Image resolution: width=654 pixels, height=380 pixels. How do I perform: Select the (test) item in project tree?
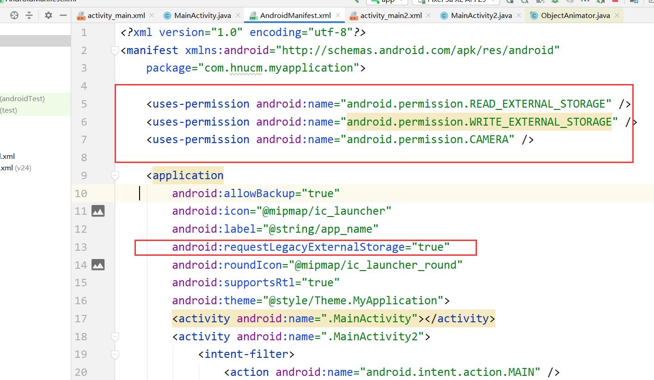click(x=8, y=110)
